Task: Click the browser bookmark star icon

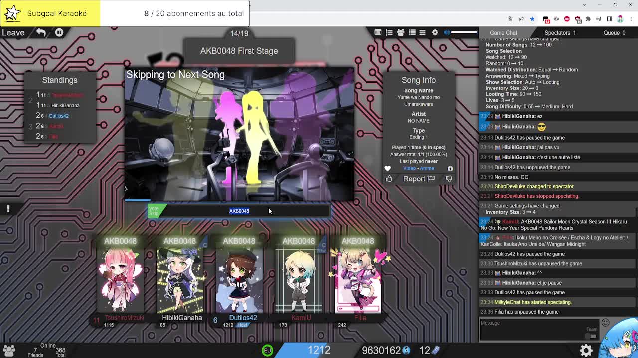Action: click(x=532, y=19)
